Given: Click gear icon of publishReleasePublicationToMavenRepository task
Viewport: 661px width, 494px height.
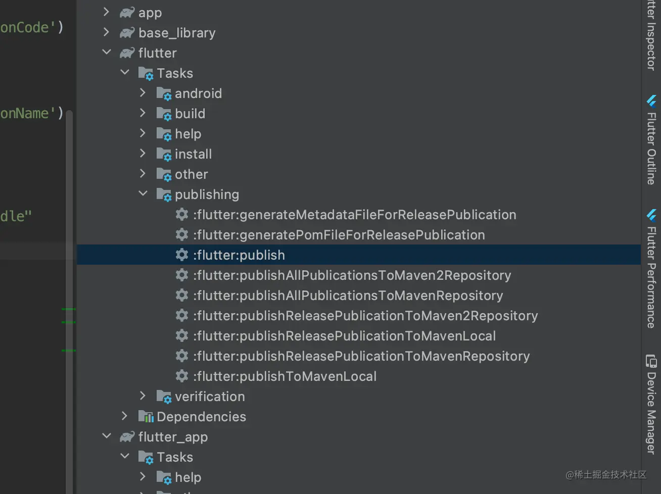Looking at the screenshot, I should click(182, 356).
